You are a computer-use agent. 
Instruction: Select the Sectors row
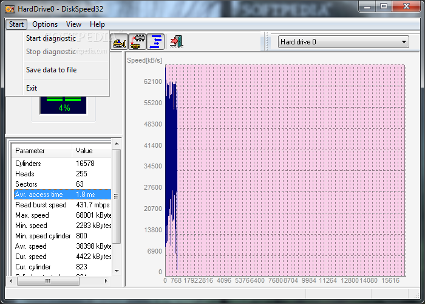[x=63, y=184]
